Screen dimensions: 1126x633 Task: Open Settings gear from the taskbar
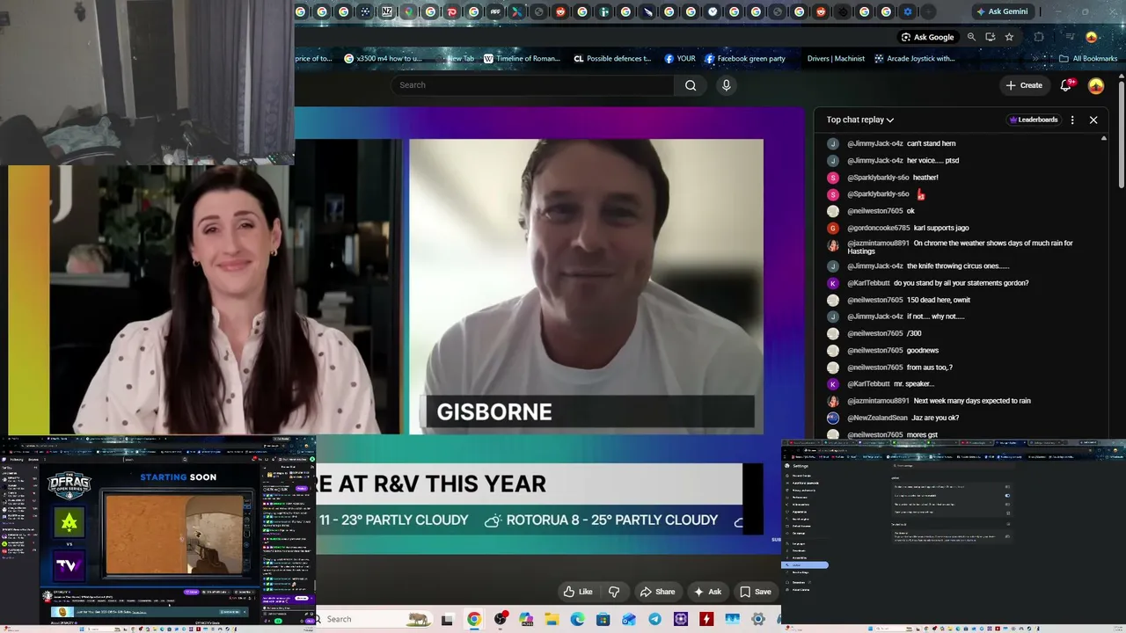(758, 619)
